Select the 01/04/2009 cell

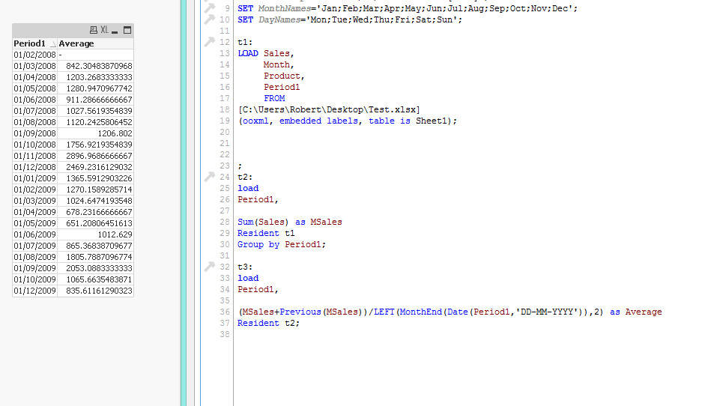pyautogui.click(x=35, y=212)
